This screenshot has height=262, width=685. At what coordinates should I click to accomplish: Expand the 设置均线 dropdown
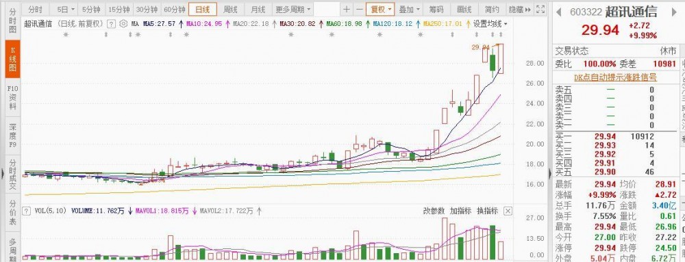(x=490, y=24)
